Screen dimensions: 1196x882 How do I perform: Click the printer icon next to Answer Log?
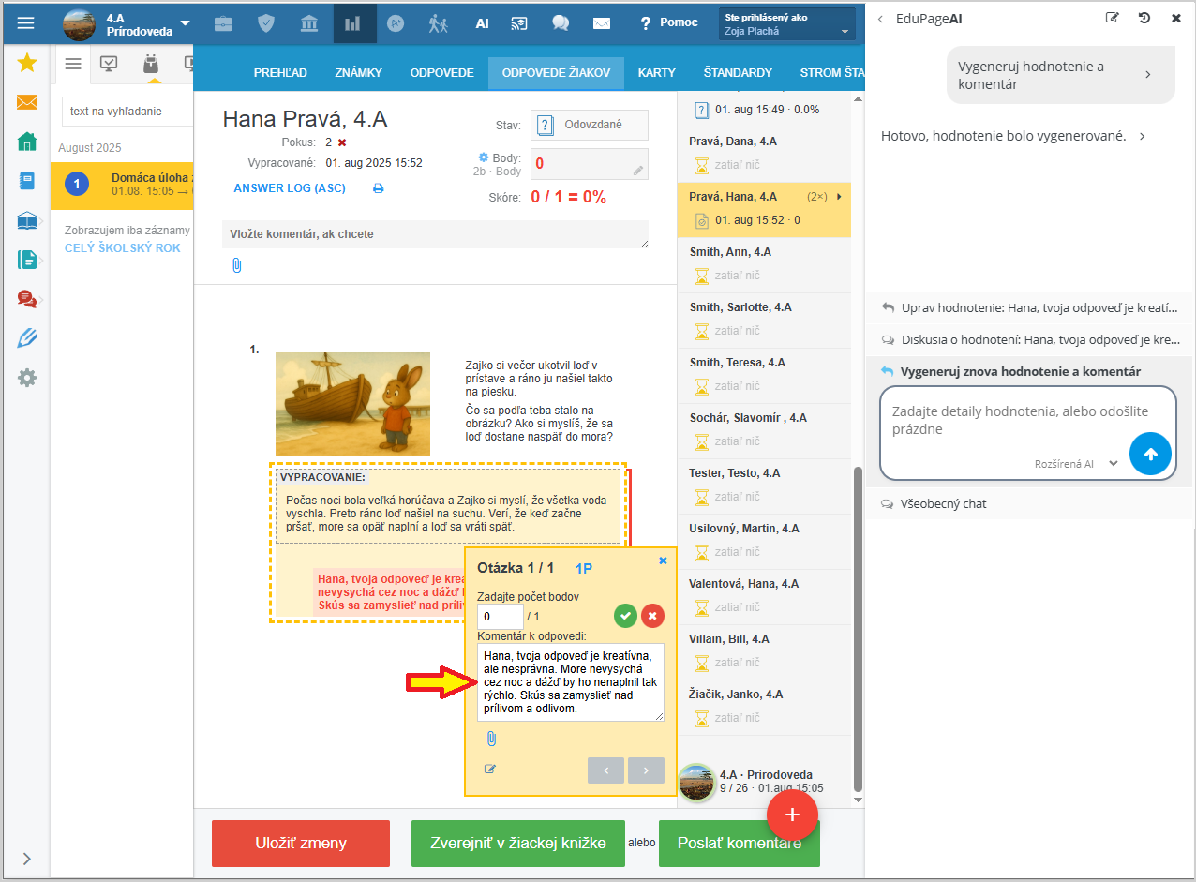coord(378,188)
